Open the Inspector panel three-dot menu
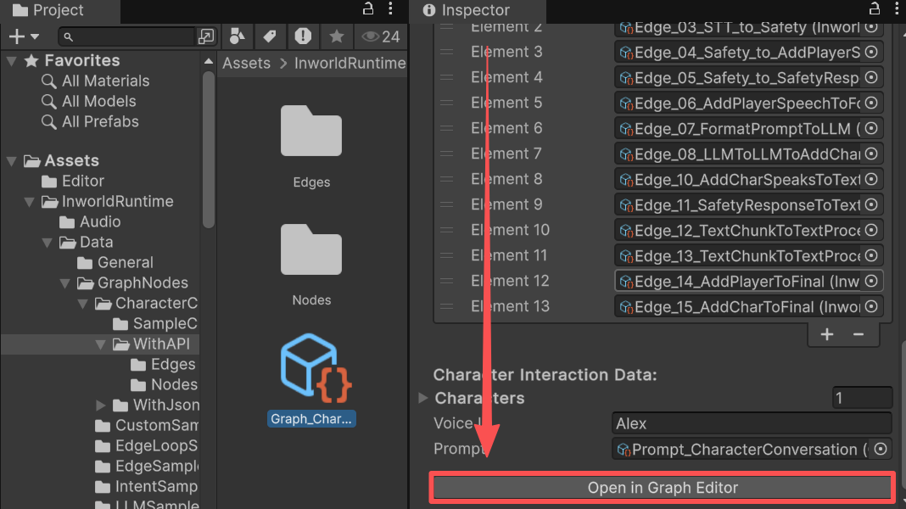This screenshot has height=509, width=906. 898,8
